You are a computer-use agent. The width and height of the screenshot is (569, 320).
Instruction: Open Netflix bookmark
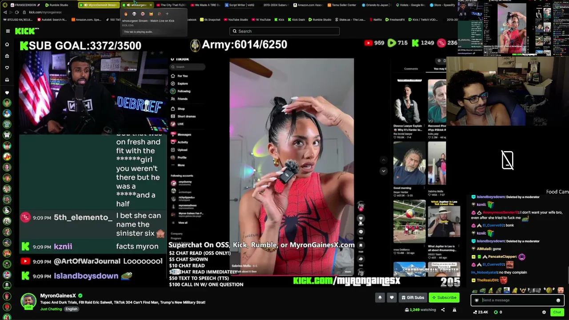(376, 20)
